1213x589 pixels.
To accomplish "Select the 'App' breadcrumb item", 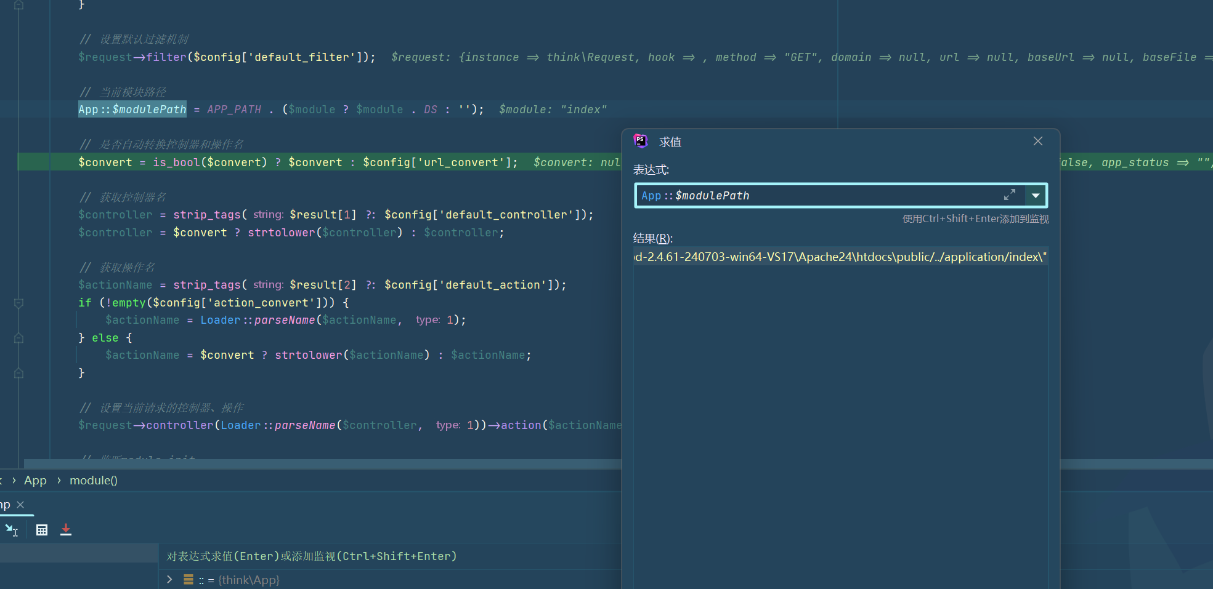I will point(35,481).
